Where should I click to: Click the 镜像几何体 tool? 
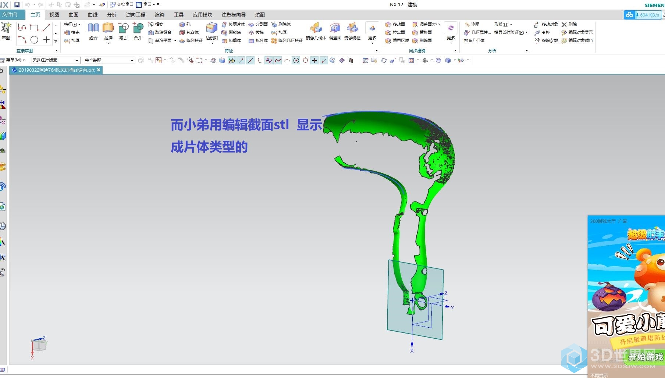[316, 31]
